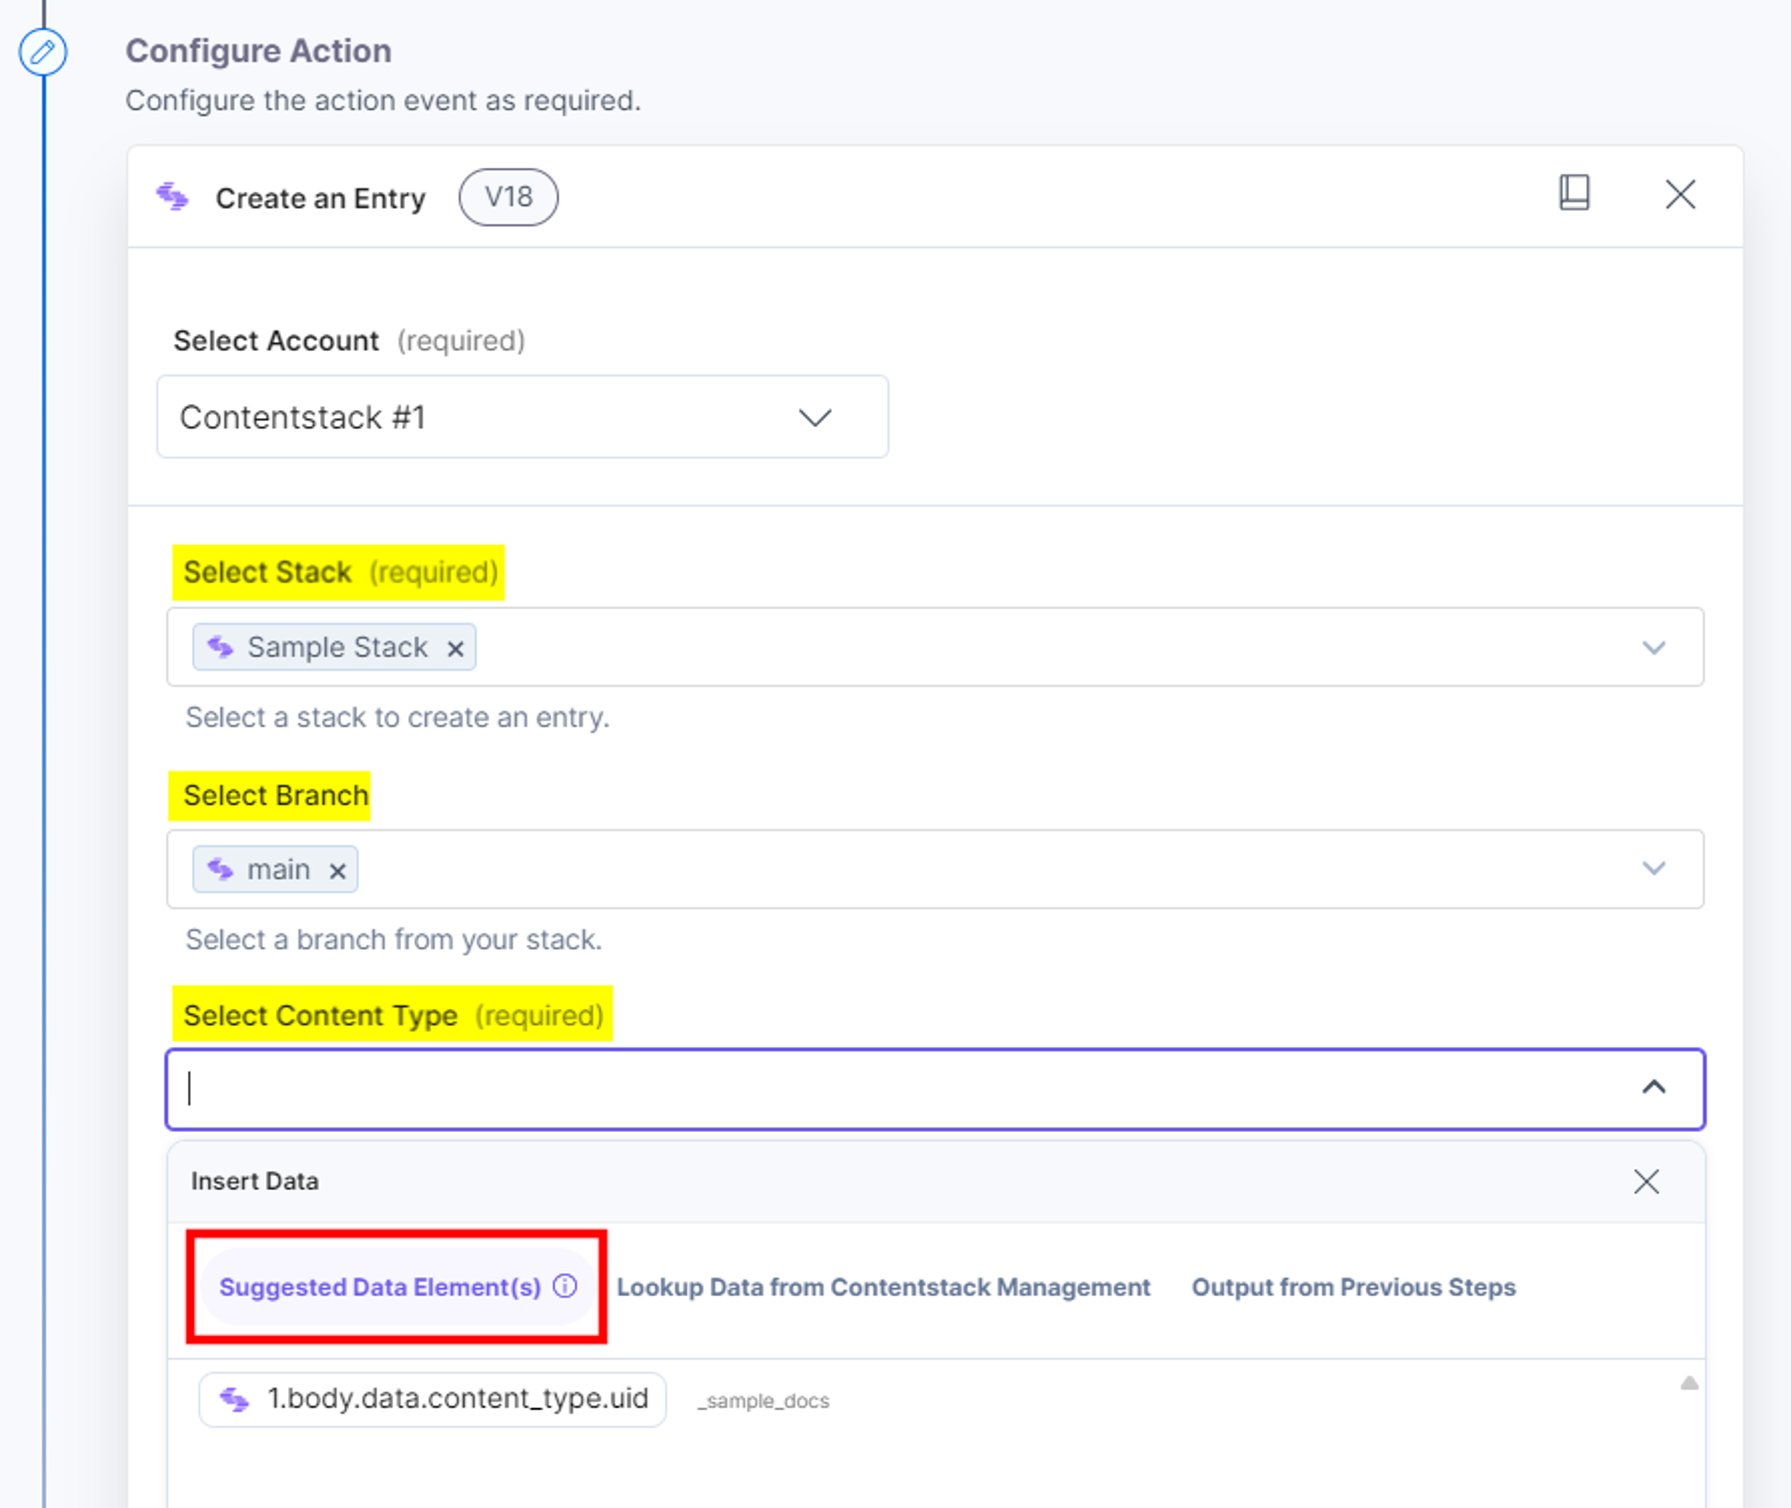Remove the main branch tag
The height and width of the screenshot is (1508, 1791).
point(338,871)
